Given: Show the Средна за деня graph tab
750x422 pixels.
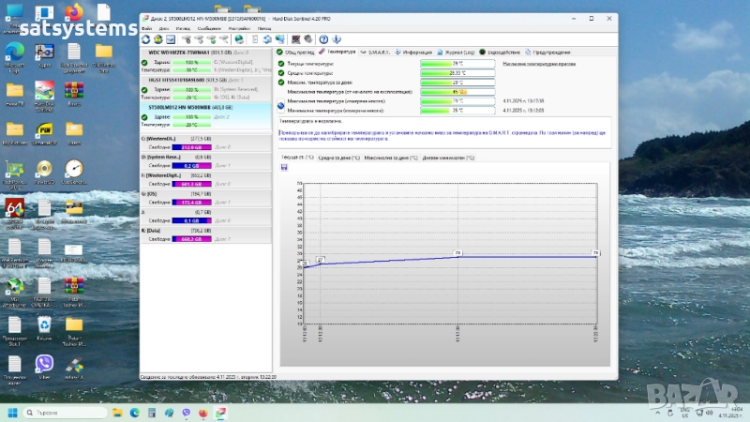Looking at the screenshot, I should coord(338,158).
